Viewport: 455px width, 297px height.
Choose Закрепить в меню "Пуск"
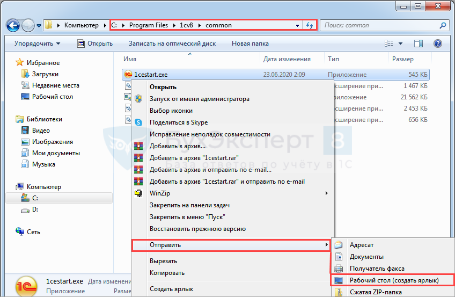pyautogui.click(x=232, y=217)
